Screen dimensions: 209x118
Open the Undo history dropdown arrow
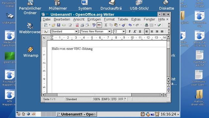[134, 25]
